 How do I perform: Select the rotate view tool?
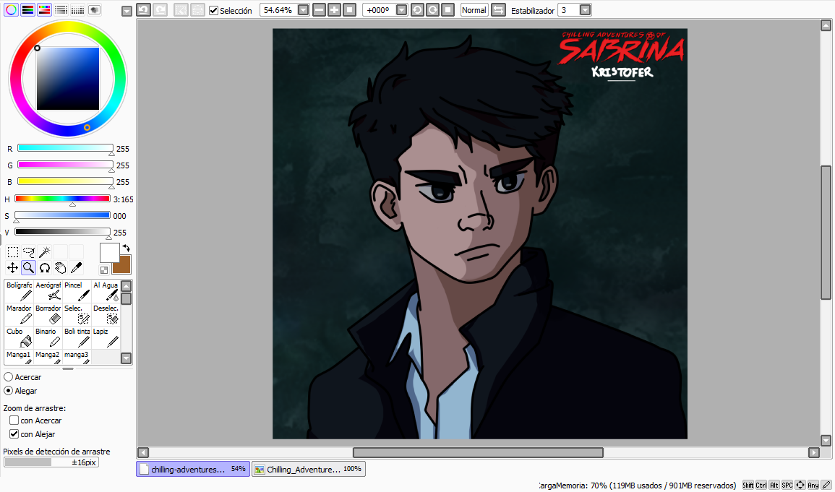click(x=45, y=267)
